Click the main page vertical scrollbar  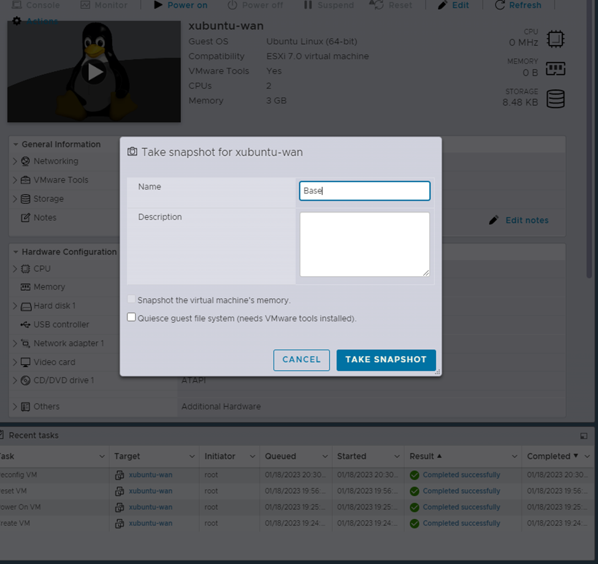(589, 139)
